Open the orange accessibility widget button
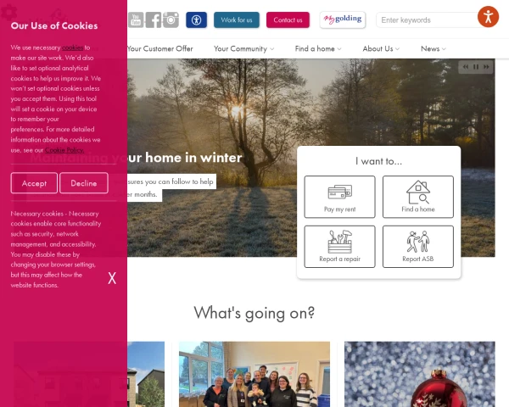 point(488,17)
